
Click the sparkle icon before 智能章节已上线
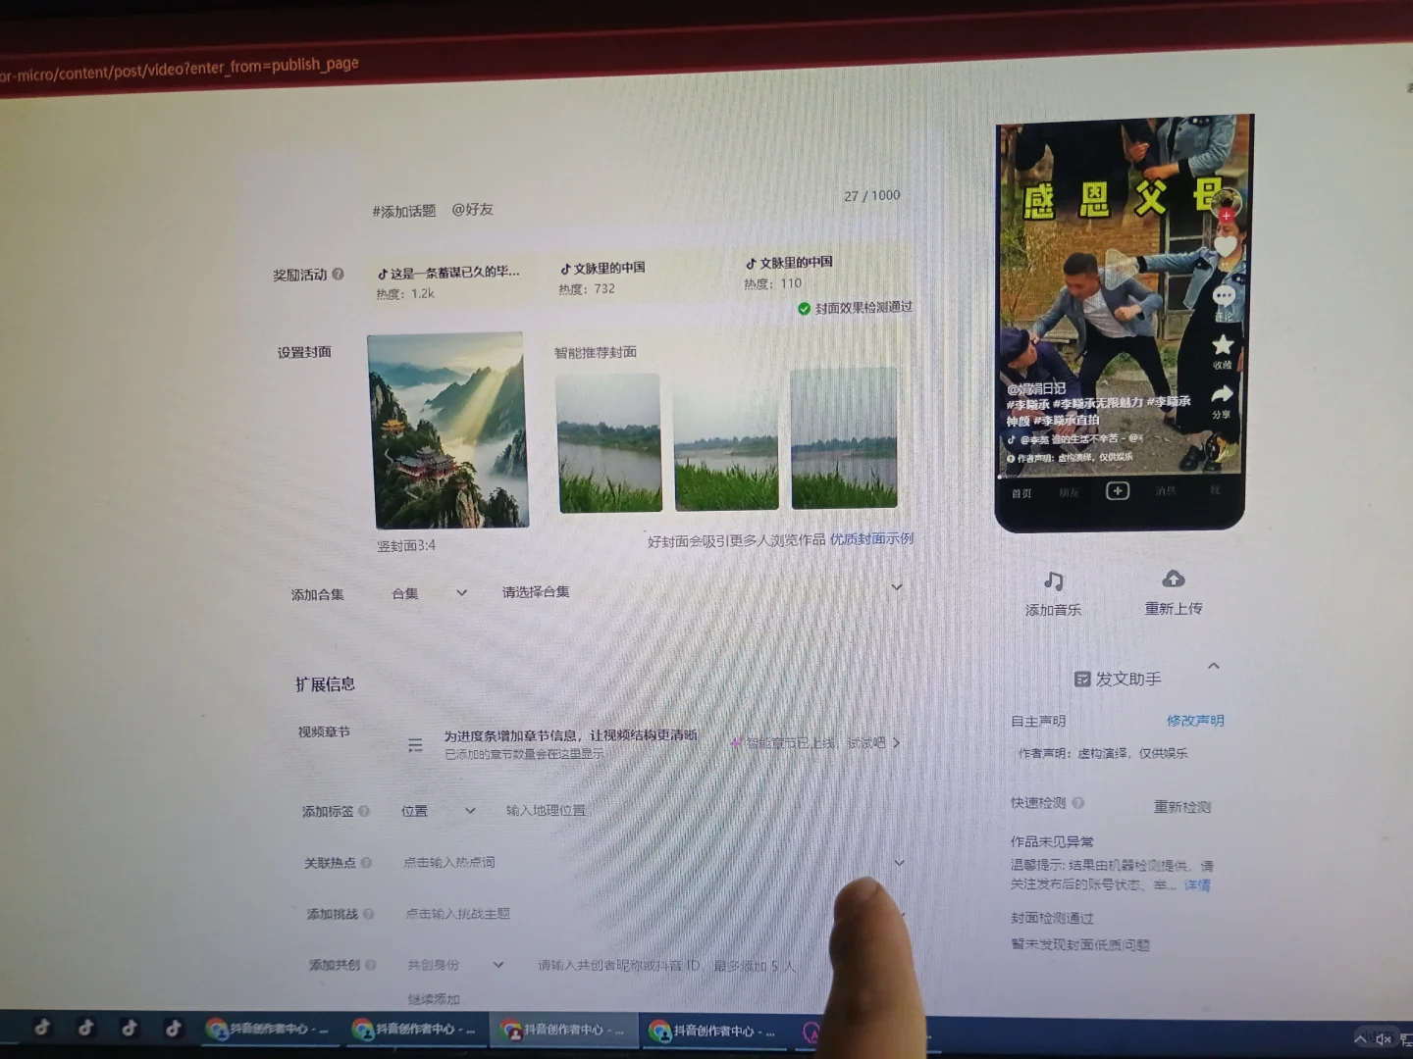pyautogui.click(x=737, y=743)
